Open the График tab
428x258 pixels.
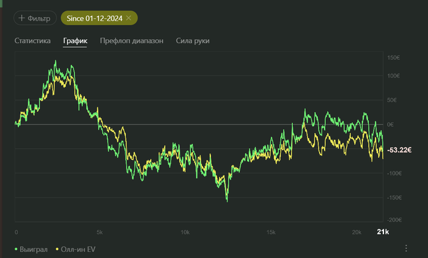(75, 41)
